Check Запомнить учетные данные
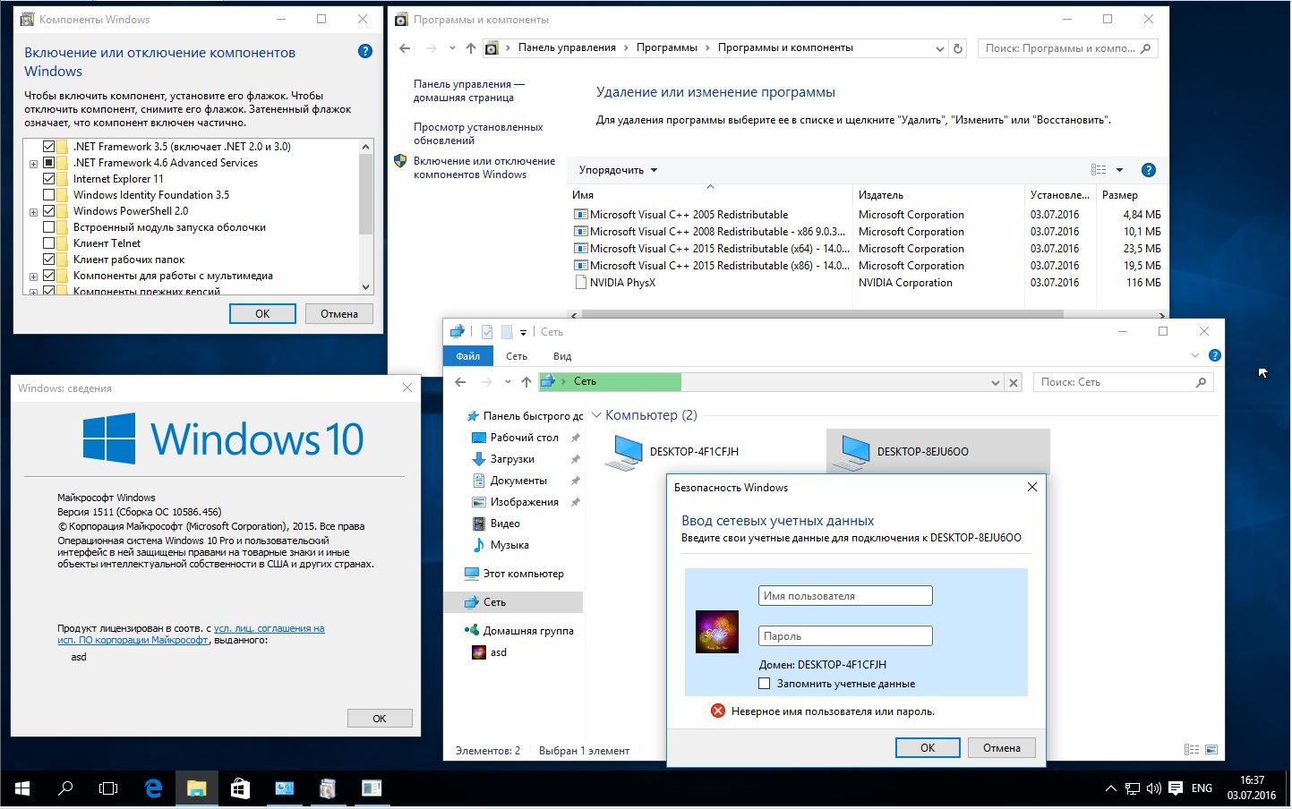This screenshot has height=809, width=1292. click(x=764, y=684)
